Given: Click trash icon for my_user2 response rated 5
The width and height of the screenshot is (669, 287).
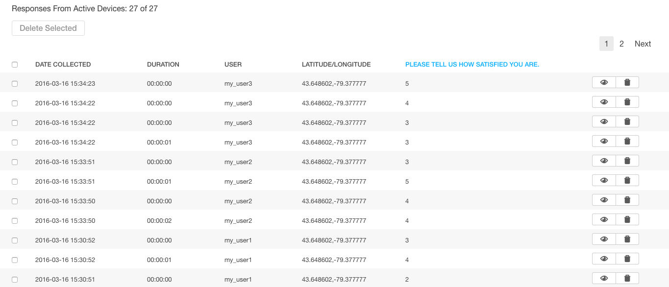Looking at the screenshot, I should coord(627,180).
